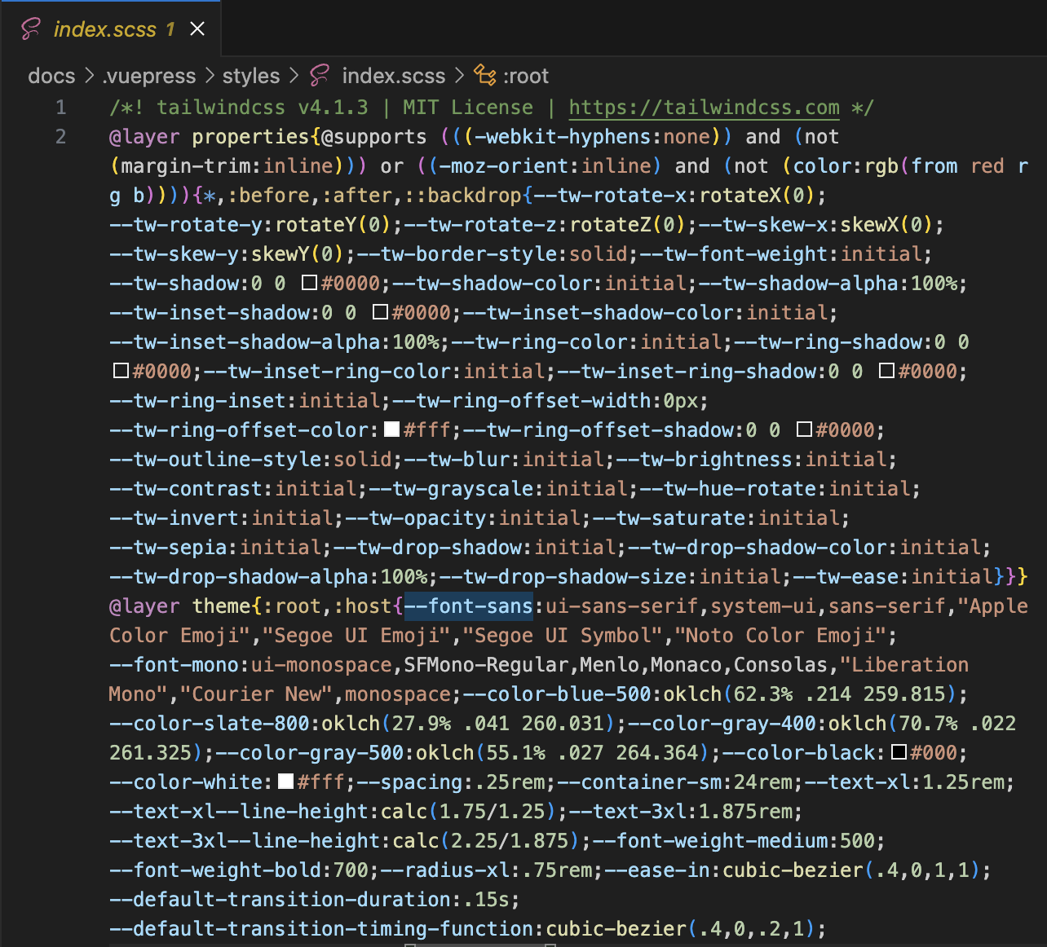Select the :root symbol icon in the breadcrumbs
This screenshot has height=947, width=1047.
[x=487, y=75]
